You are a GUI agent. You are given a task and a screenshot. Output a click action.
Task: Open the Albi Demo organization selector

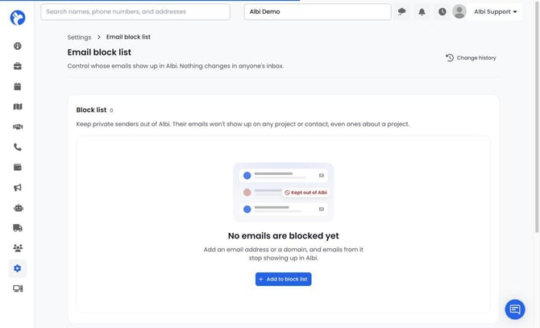tap(318, 12)
